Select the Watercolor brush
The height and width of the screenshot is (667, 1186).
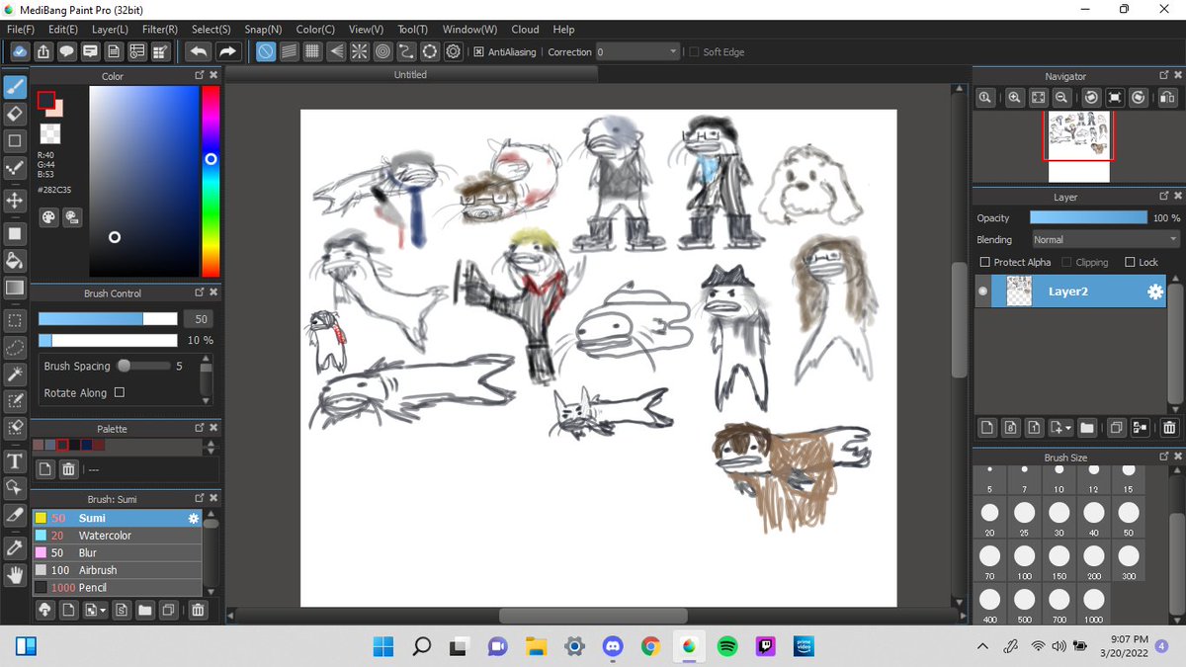tap(117, 536)
